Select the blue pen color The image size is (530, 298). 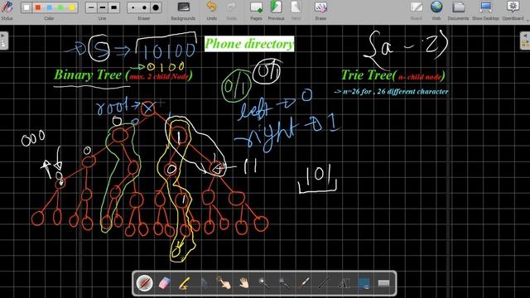pos(50,7)
